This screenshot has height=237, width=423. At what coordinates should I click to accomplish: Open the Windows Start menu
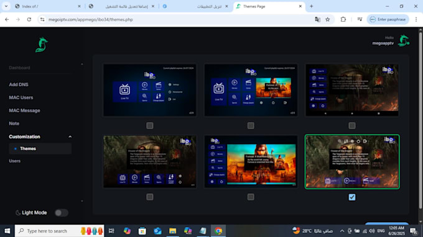click(7, 231)
